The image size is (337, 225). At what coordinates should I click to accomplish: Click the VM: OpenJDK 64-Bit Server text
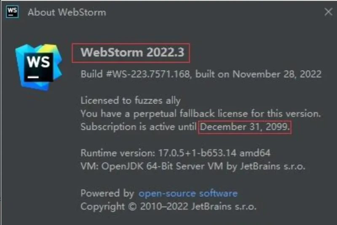(142, 166)
